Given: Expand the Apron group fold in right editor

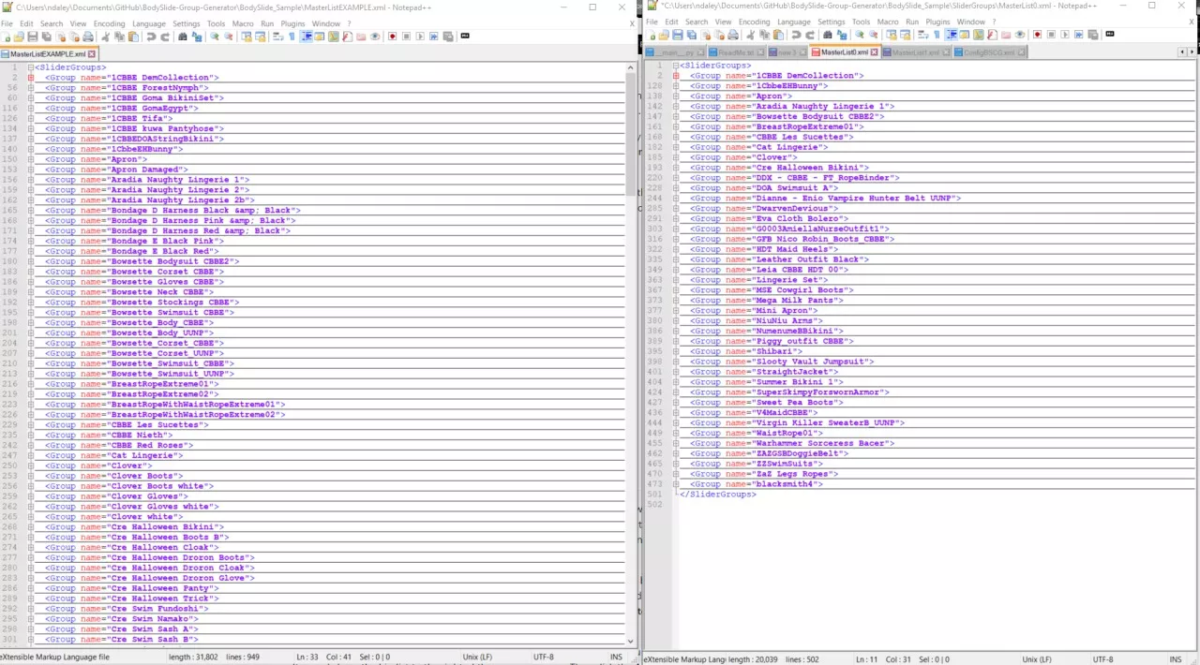Looking at the screenshot, I should point(676,96).
